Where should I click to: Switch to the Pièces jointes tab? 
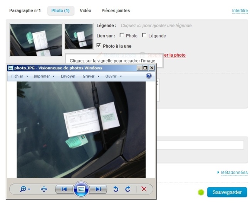[x=116, y=11]
